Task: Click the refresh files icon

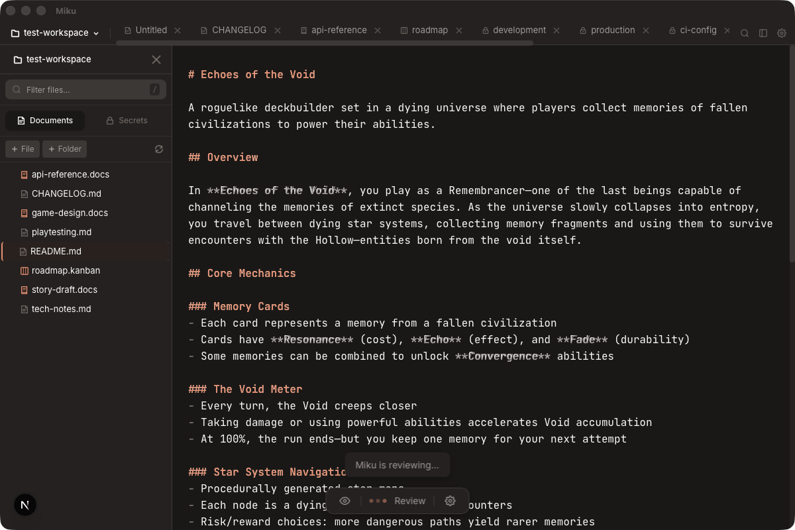Action: click(158, 149)
